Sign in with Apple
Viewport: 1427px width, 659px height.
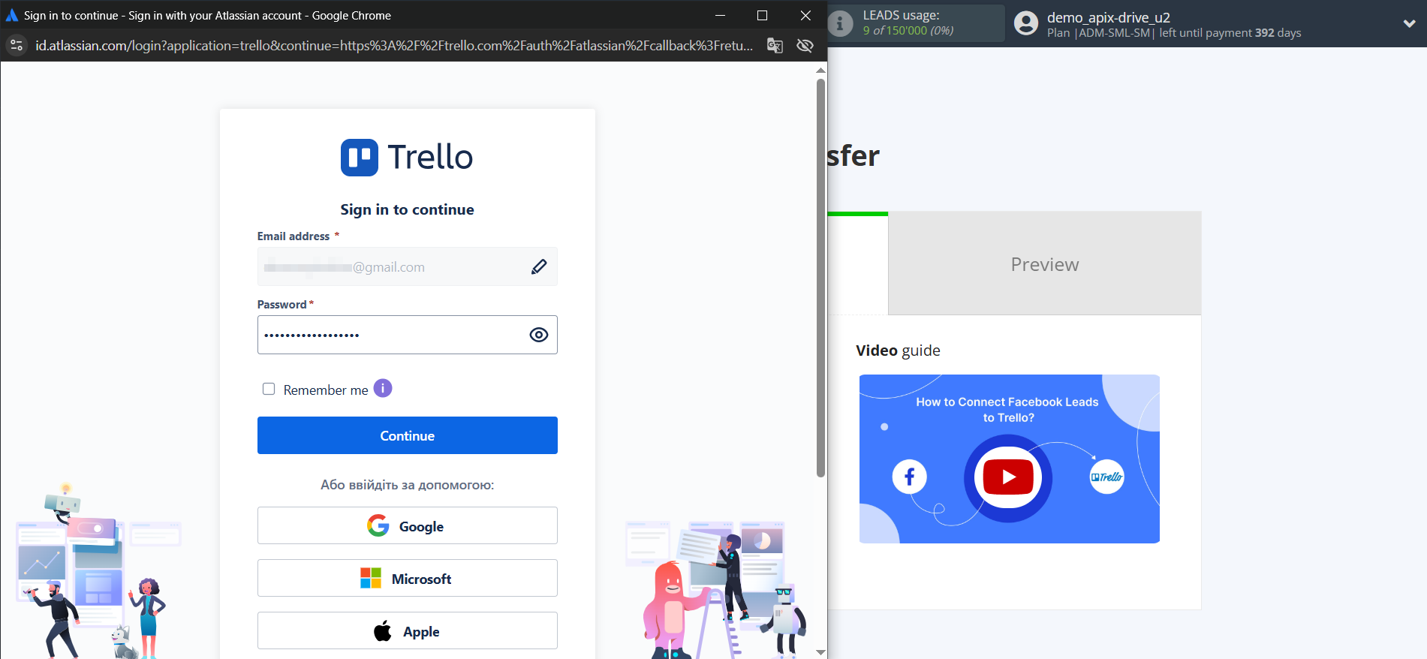[x=407, y=630]
